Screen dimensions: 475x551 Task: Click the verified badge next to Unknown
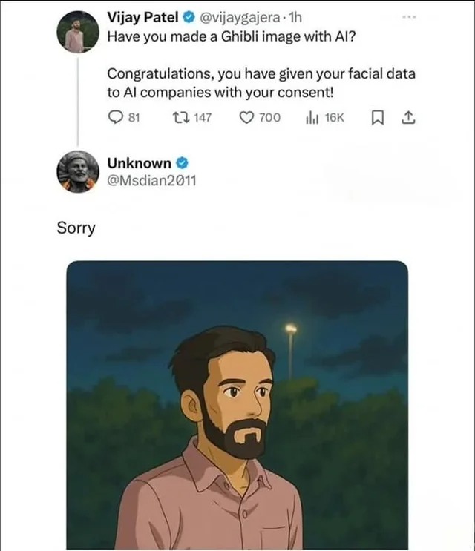tap(181, 162)
